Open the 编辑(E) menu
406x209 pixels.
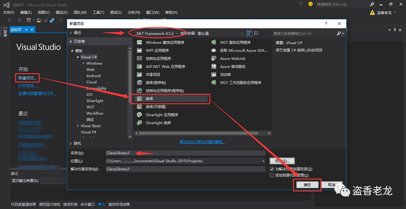(26, 13)
